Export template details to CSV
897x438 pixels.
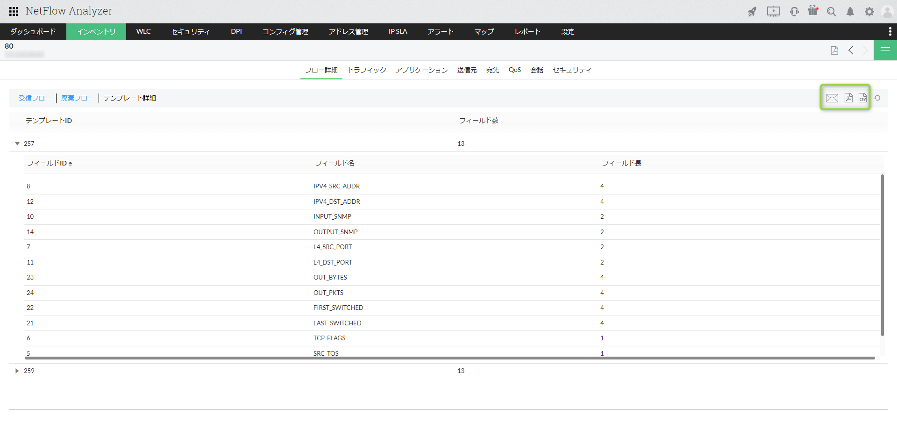(862, 98)
